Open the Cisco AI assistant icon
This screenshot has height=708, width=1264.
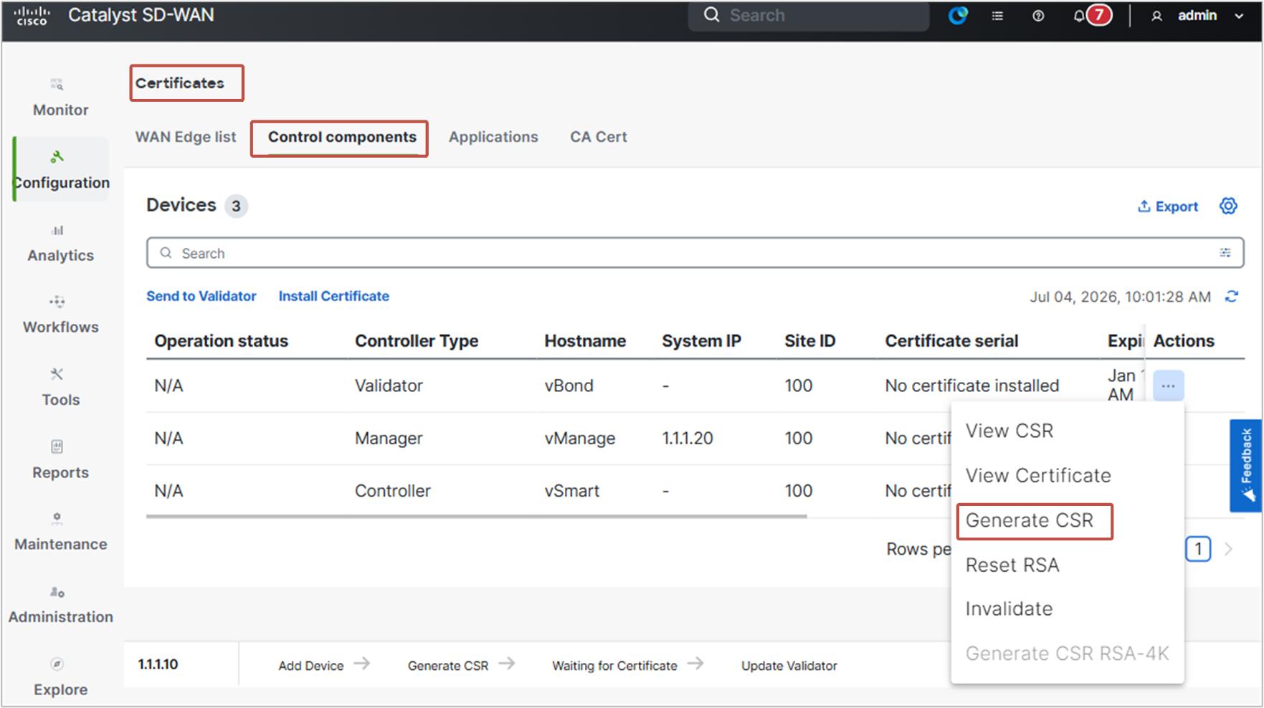[x=958, y=15]
